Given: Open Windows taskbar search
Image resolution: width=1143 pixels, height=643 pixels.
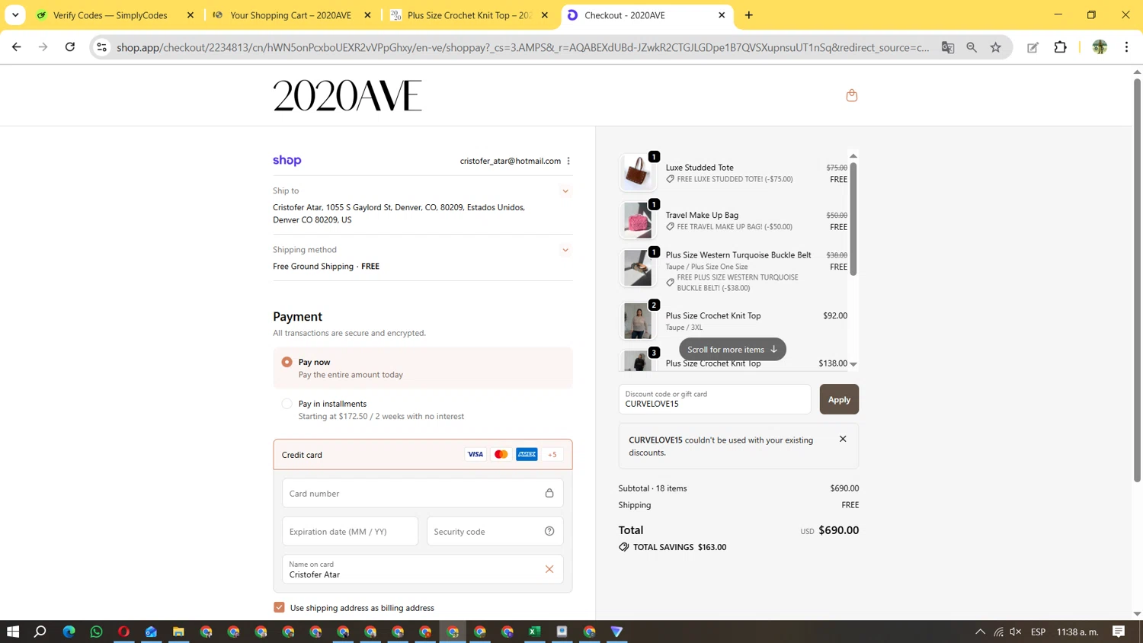Looking at the screenshot, I should (40, 632).
